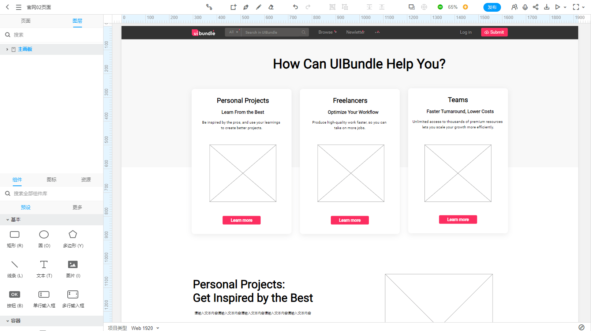Screen dimensions: 591x331
Task: Click the Group icon in toolbar
Action: pyautogui.click(x=332, y=7)
